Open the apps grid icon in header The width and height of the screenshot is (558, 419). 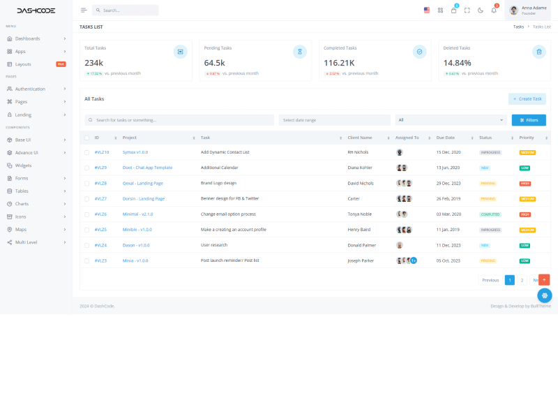[x=440, y=10]
